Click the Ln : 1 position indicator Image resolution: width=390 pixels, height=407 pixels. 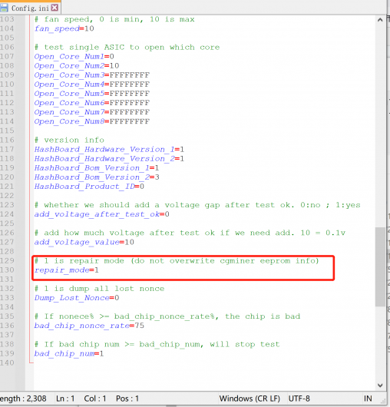pyautogui.click(x=65, y=399)
